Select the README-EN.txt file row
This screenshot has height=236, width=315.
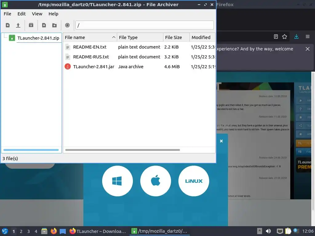click(x=139, y=47)
